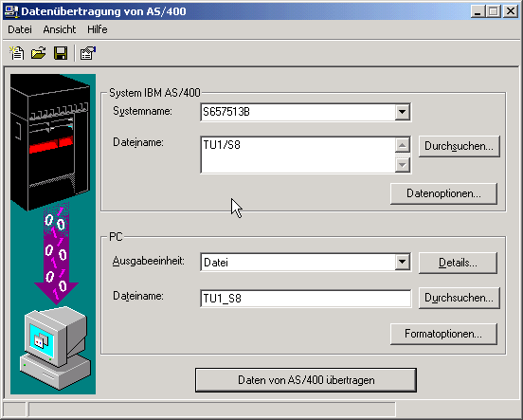Click the PC computer illustration
Viewport: 523px width, 420px height.
pos(55,347)
